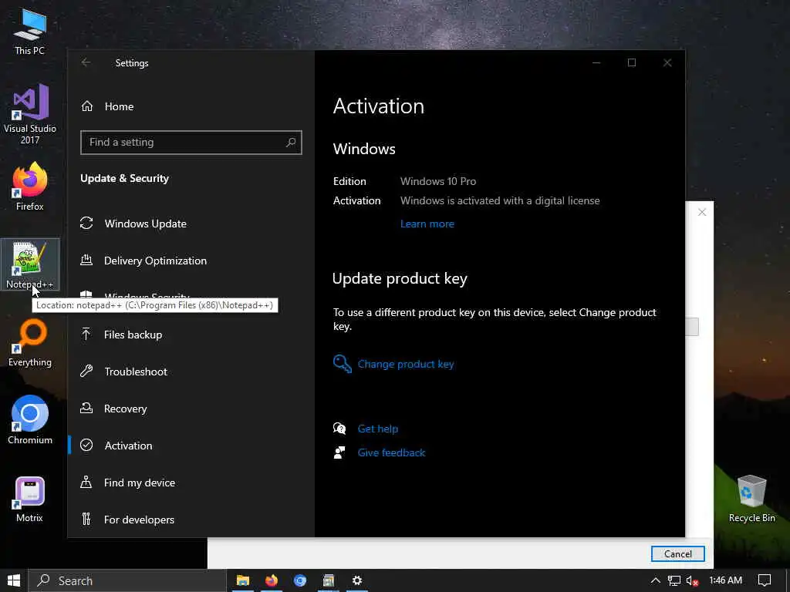
Task: Click the Windows 10 Pro edition text
Action: point(438,181)
